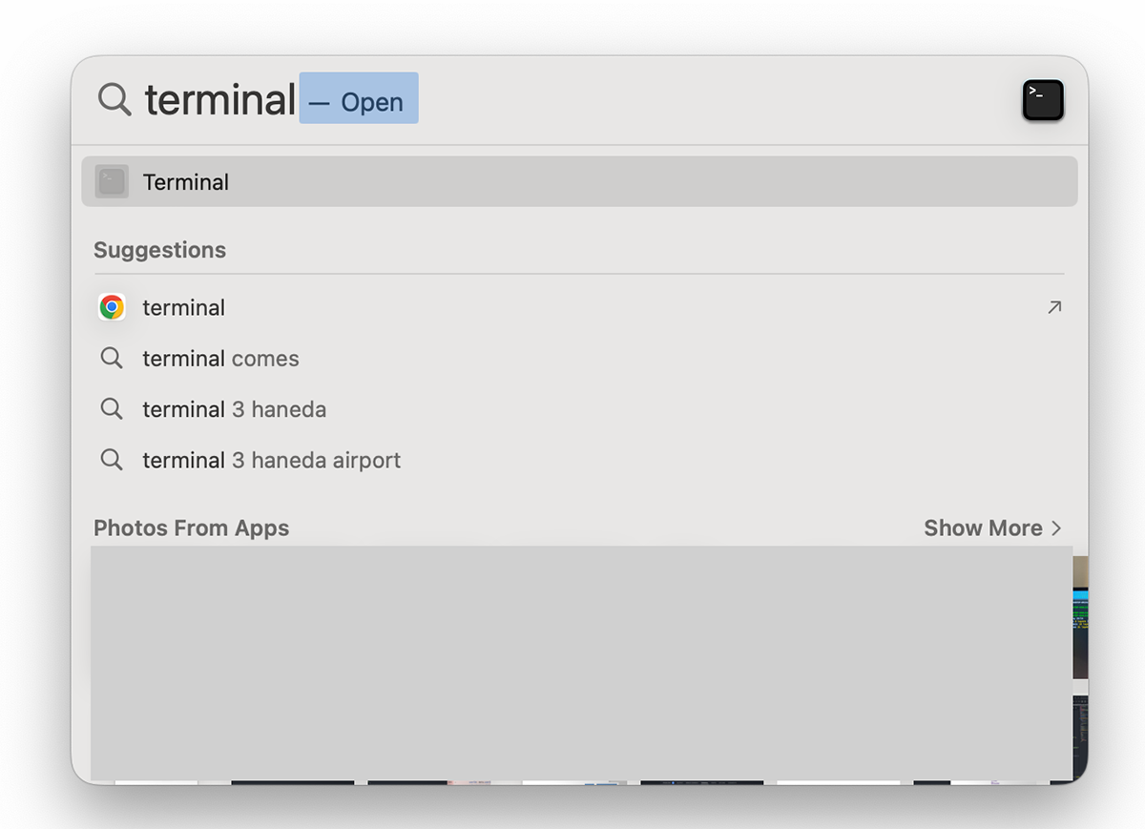Image resolution: width=1145 pixels, height=829 pixels.
Task: Click the Terminal app icon in search bar
Action: (1043, 100)
